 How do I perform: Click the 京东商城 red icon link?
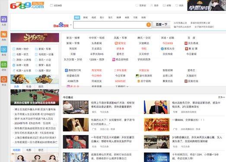191,43
